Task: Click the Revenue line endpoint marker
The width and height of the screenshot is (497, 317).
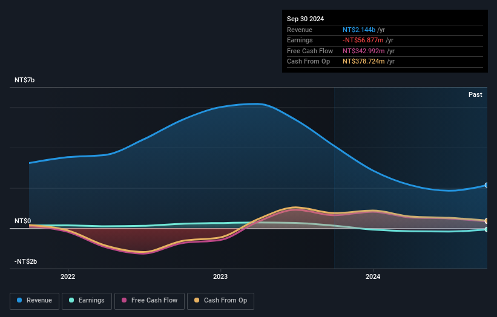Action: coord(487,185)
